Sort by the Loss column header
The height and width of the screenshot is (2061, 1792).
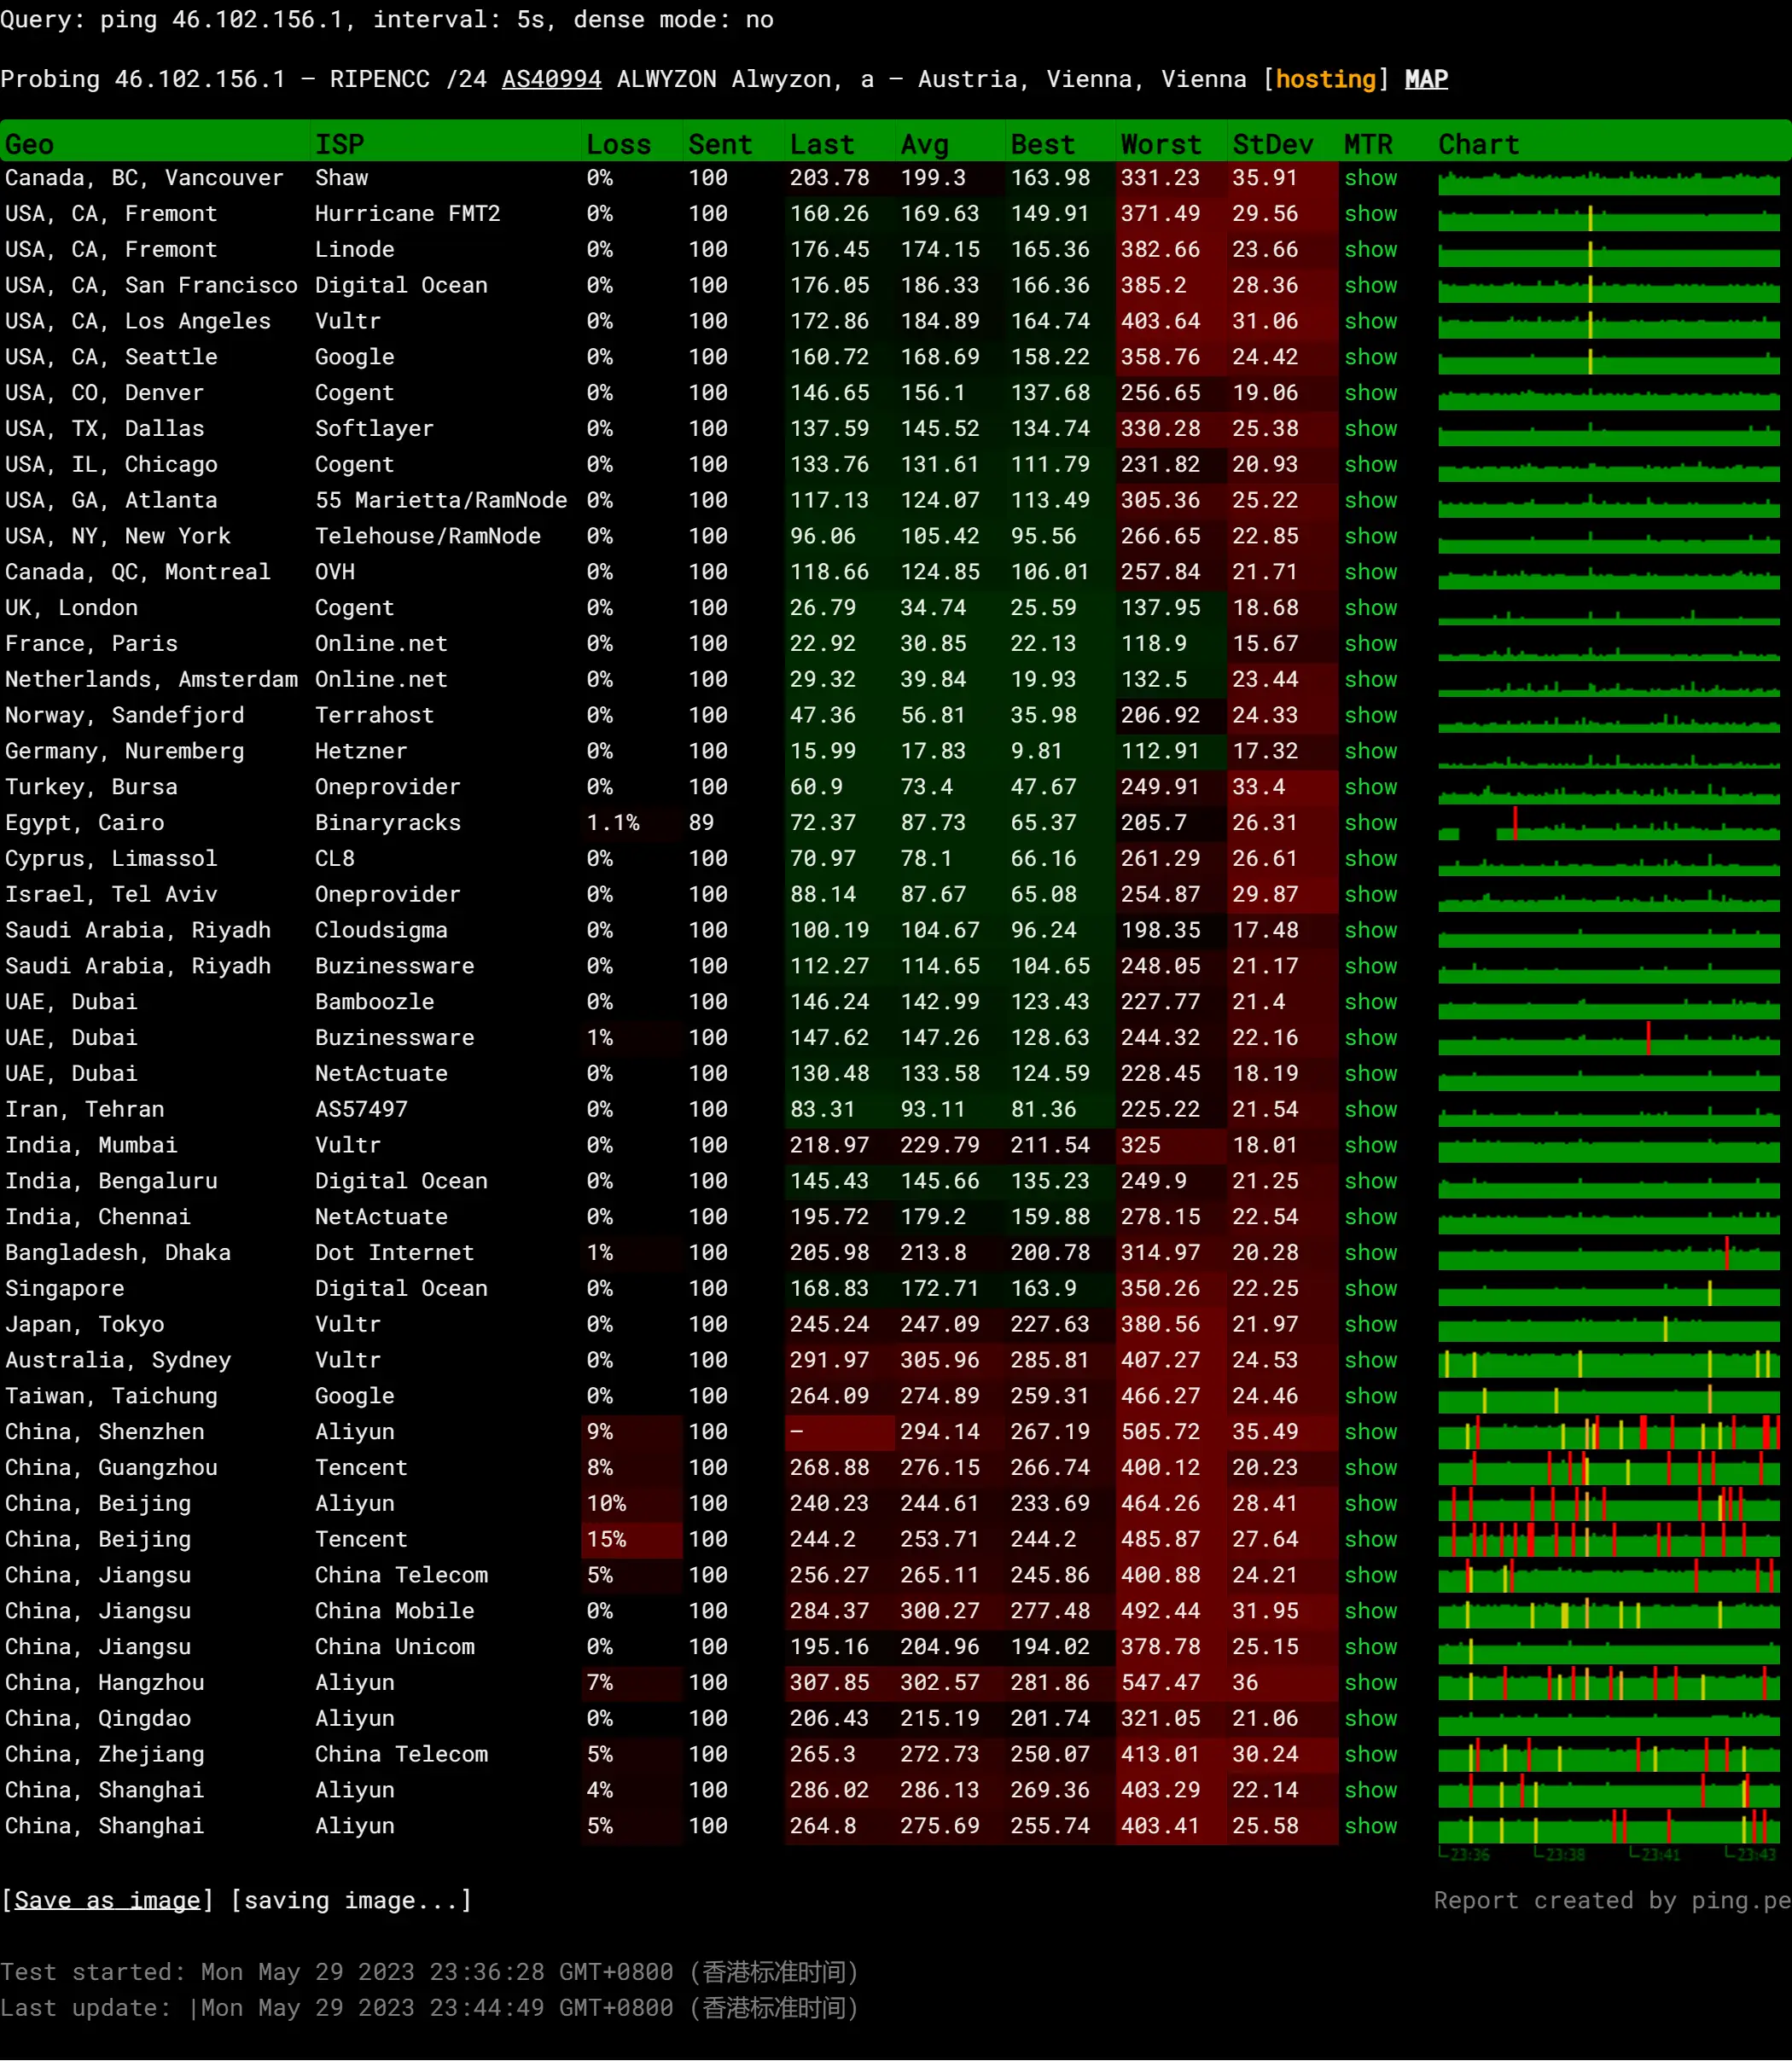[618, 144]
